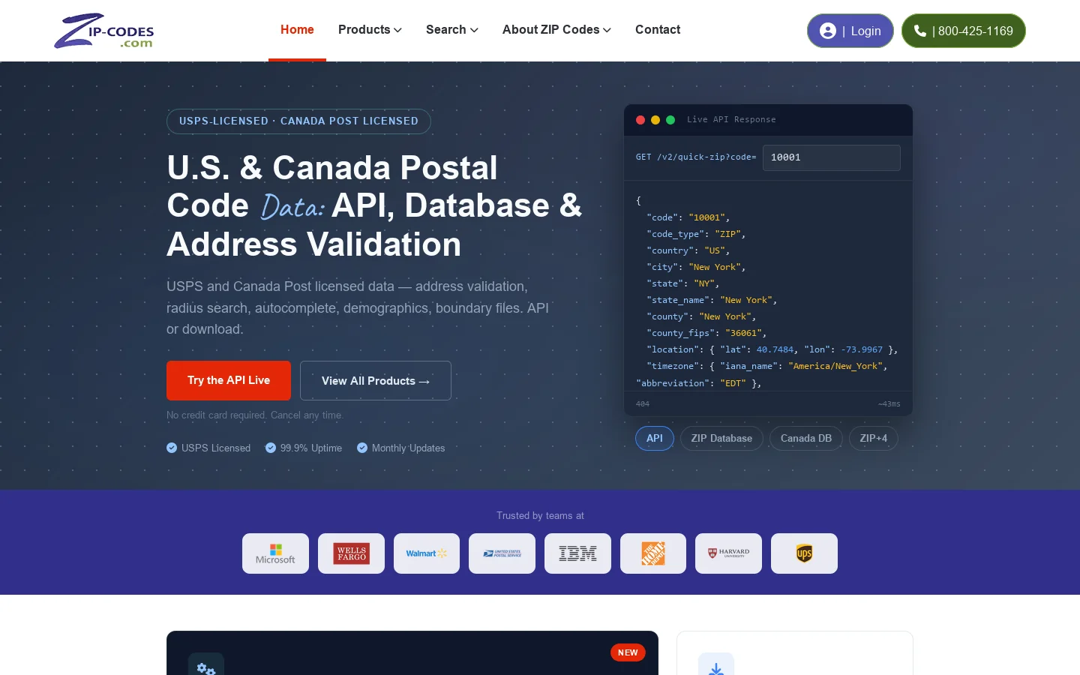This screenshot has height=675, width=1080.
Task: Click the JSON line "country": "US"
Action: click(x=688, y=250)
